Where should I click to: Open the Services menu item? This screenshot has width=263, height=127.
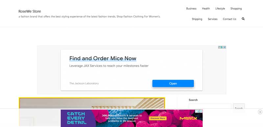[x=212, y=19]
